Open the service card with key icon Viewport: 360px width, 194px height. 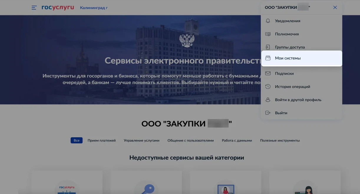click(x=146, y=182)
